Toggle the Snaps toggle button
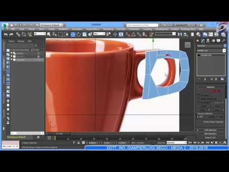The width and height of the screenshot is (229, 172). 127,34
